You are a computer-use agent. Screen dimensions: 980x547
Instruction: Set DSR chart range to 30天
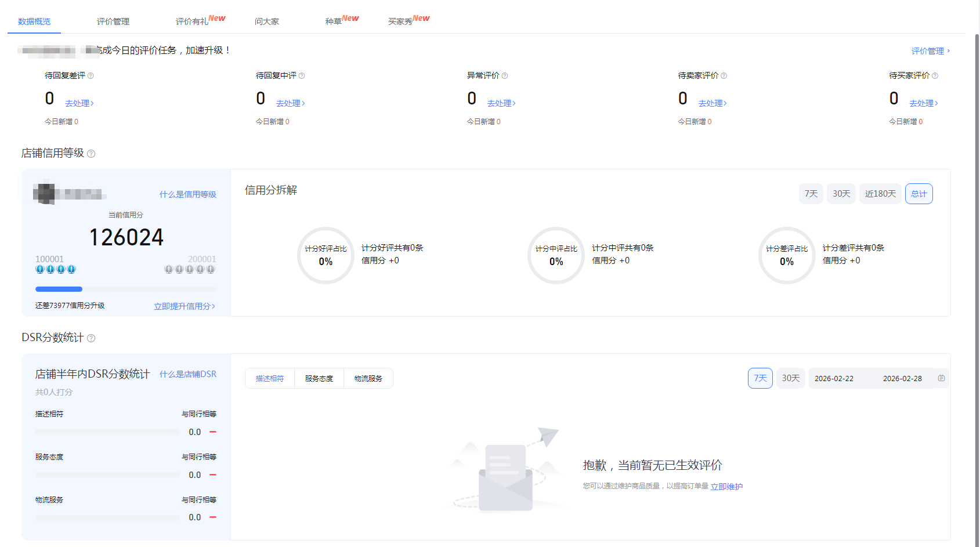[790, 378]
